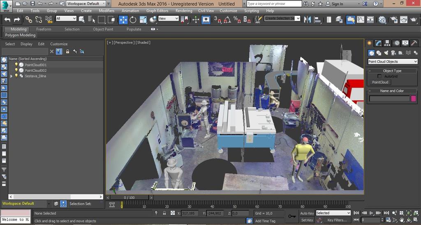
Task: Switch to the Motion command panel tab
Action: 396,43
